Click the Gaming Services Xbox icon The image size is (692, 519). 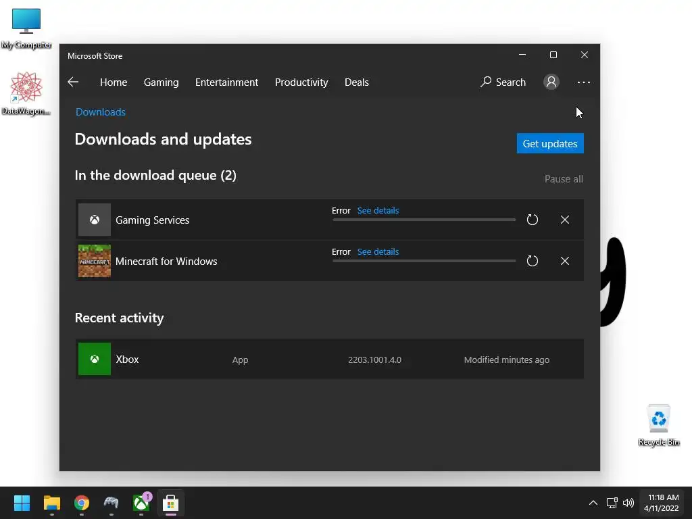tap(95, 220)
